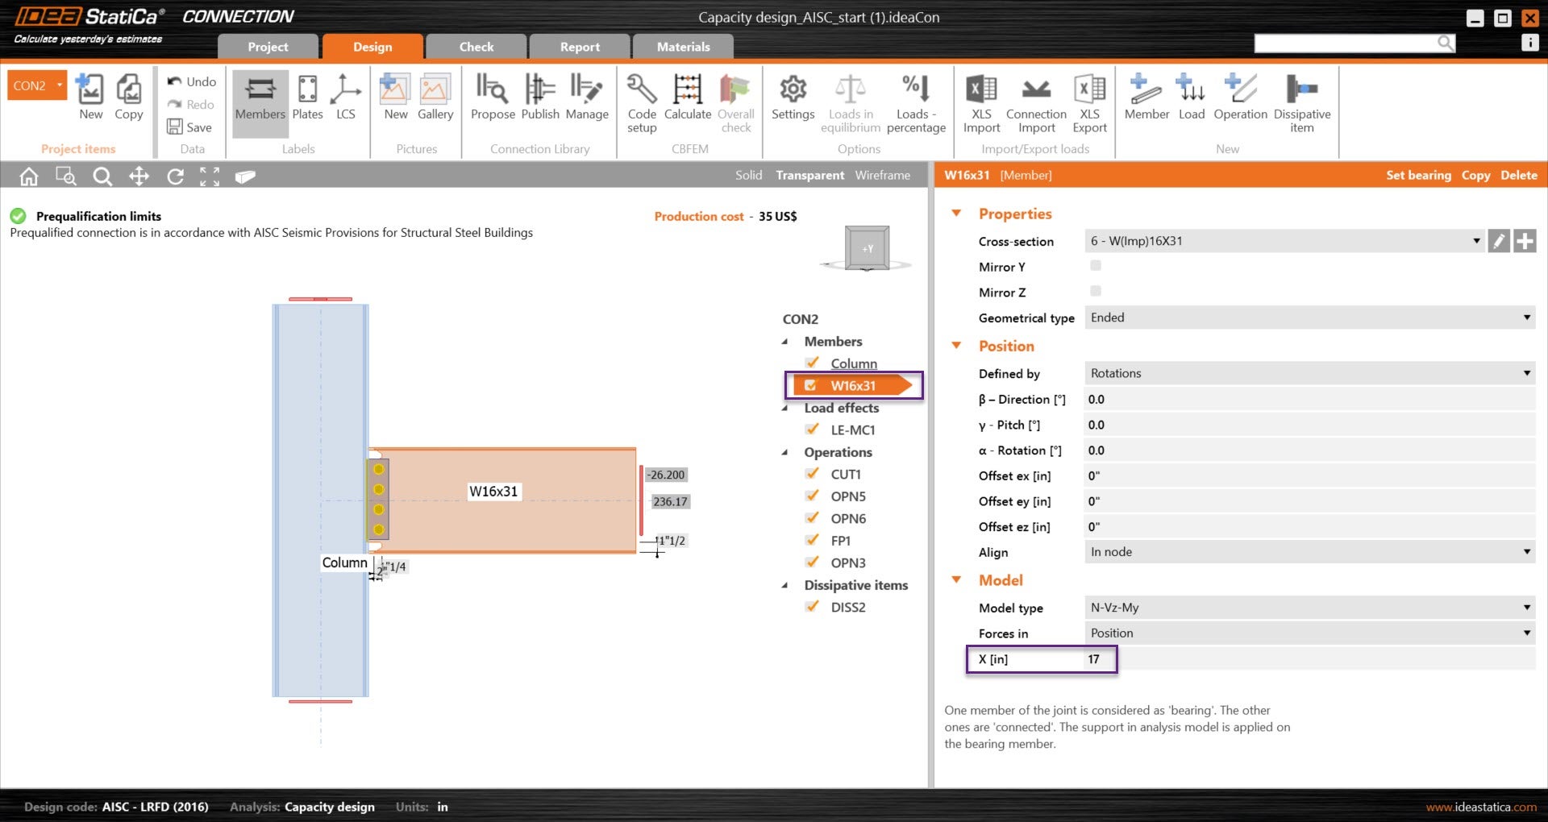Screen dimensions: 1548x822
Task: Open the Geometrical type dropdown
Action: point(1526,318)
